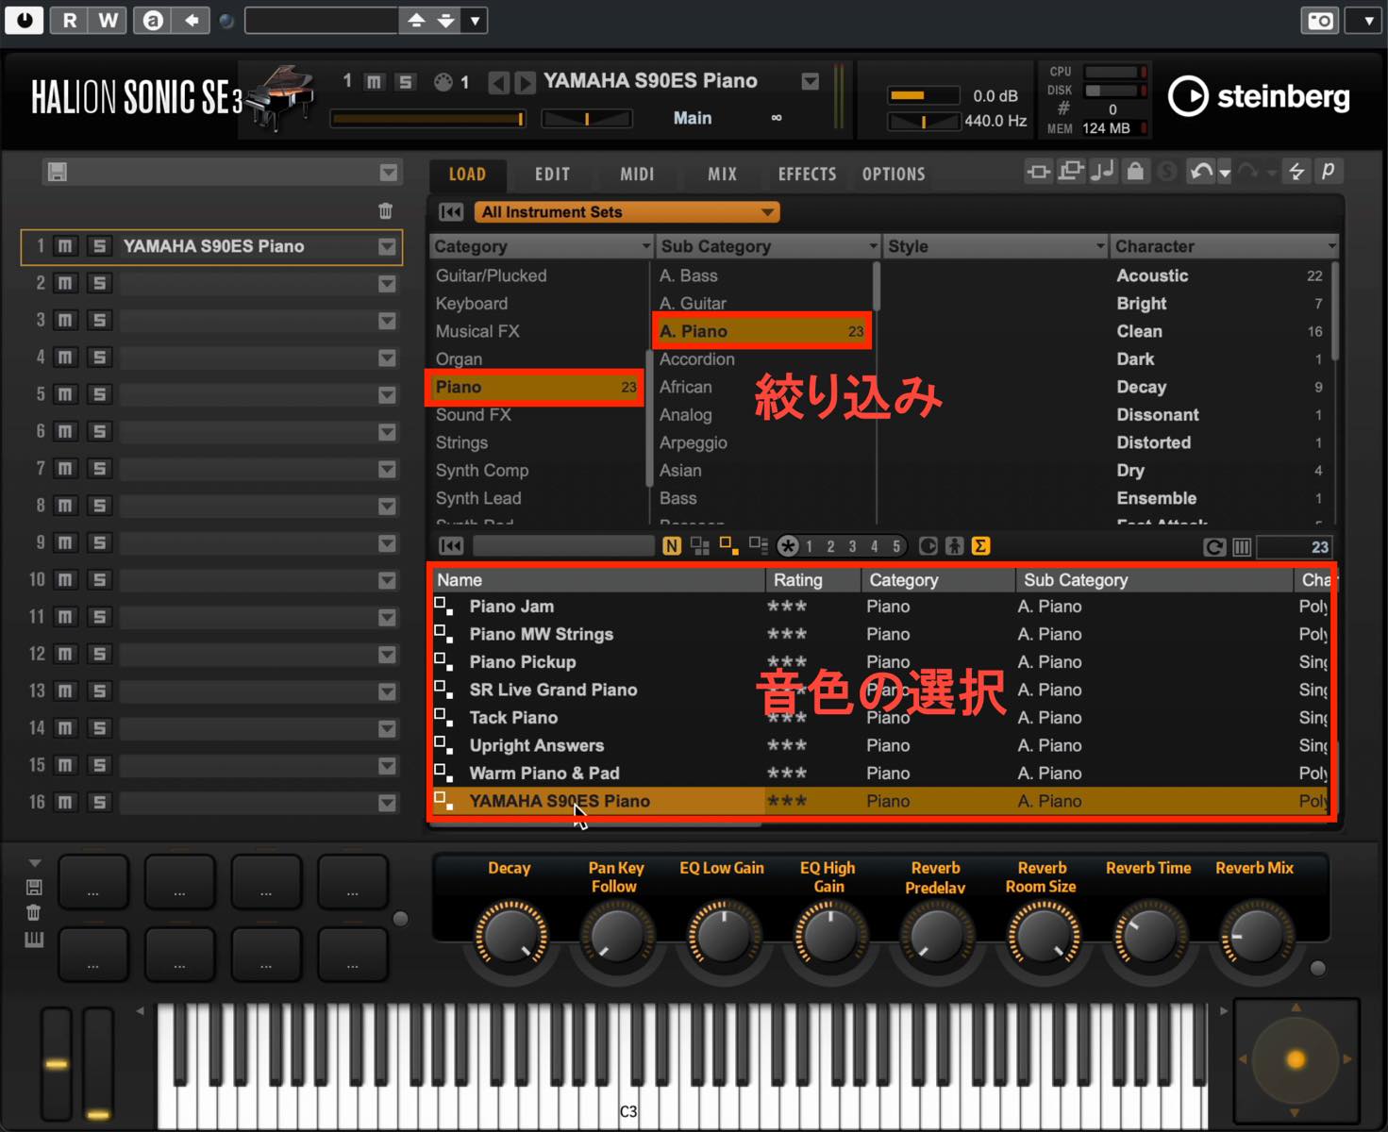Toggle the orange N filter icon
1388x1132 pixels.
[x=671, y=546]
